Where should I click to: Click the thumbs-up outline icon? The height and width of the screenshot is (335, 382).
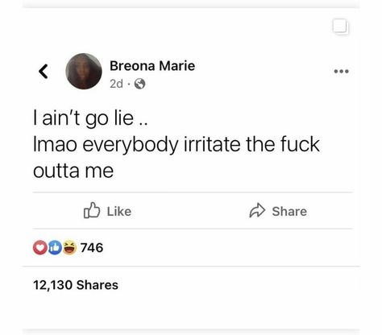point(92,210)
